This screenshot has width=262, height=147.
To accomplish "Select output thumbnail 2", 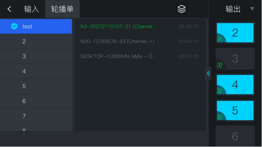I will tap(235, 33).
